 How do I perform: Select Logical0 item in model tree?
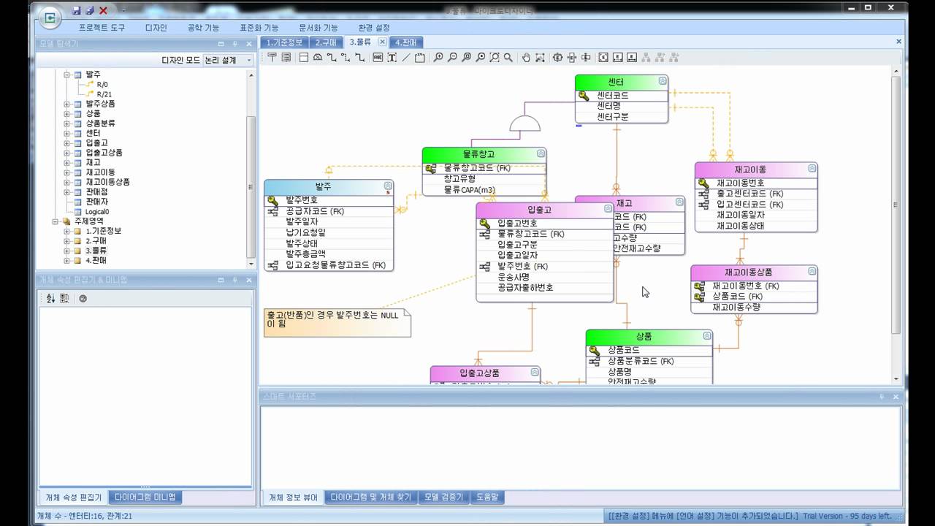pyautogui.click(x=97, y=211)
